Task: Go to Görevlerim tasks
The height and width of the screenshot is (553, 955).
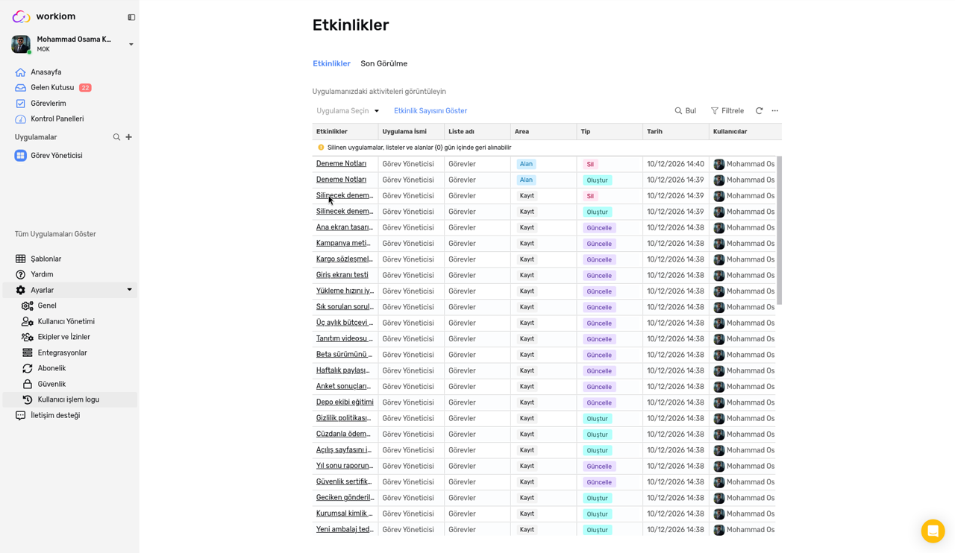Action: [x=48, y=104]
